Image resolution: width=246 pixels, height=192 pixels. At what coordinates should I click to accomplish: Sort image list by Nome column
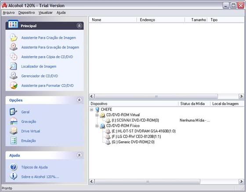click(x=113, y=20)
